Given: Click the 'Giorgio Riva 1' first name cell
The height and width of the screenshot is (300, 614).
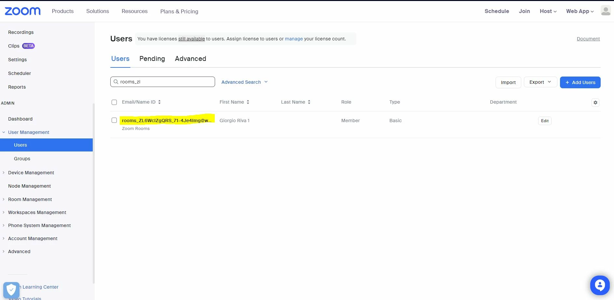Looking at the screenshot, I should point(235,121).
